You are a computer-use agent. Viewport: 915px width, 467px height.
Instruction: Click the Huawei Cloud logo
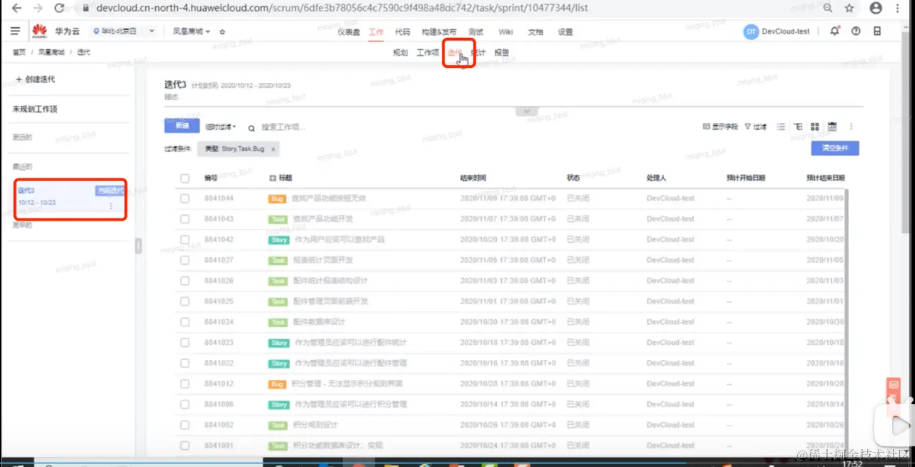[39, 31]
